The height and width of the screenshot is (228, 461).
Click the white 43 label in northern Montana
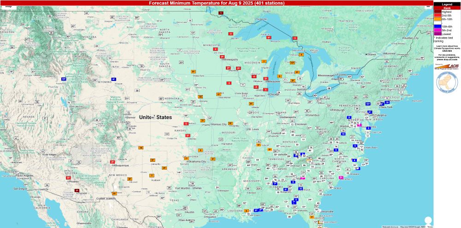(x=86, y=13)
